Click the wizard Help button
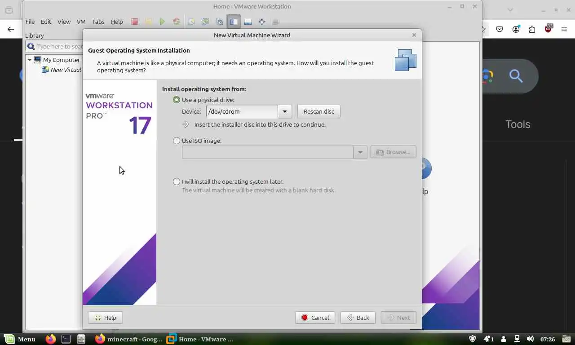This screenshot has width=575, height=345. 105,318
